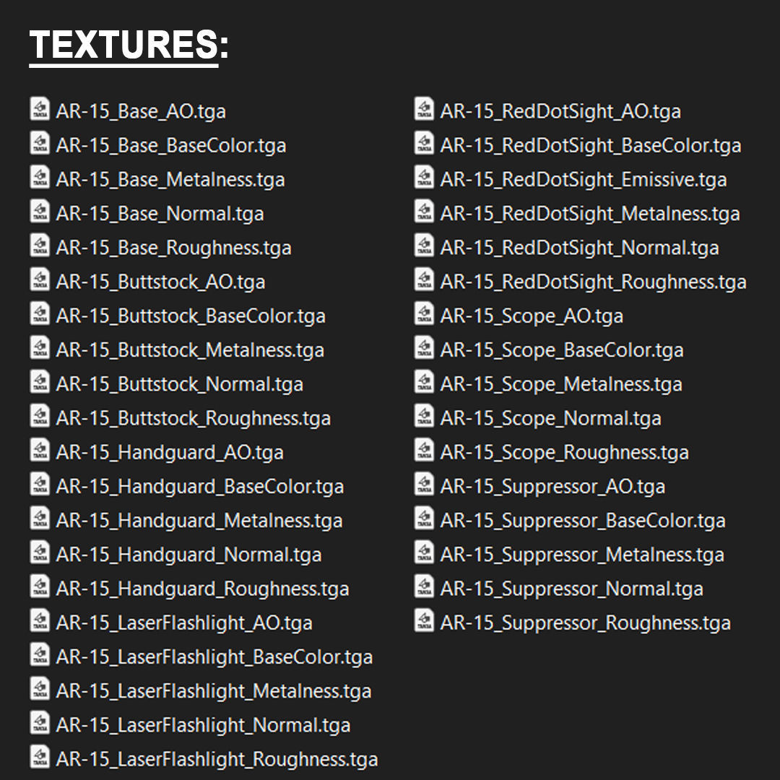Click the icon of AR-15_Handguard_Metalness.tga
The image size is (780, 780).
(40, 519)
